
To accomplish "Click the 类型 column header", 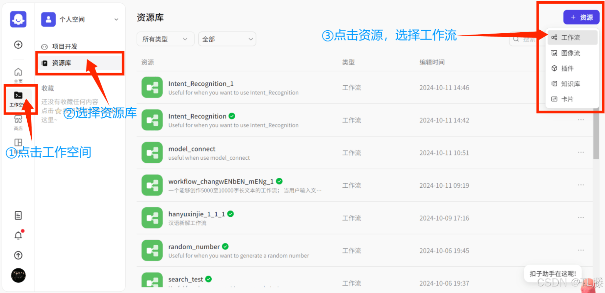I will point(348,62).
